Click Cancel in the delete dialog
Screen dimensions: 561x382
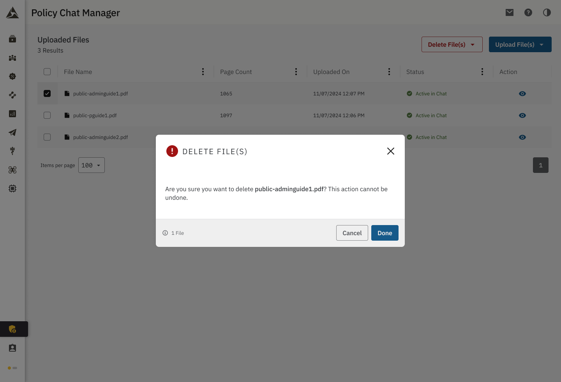click(x=352, y=233)
